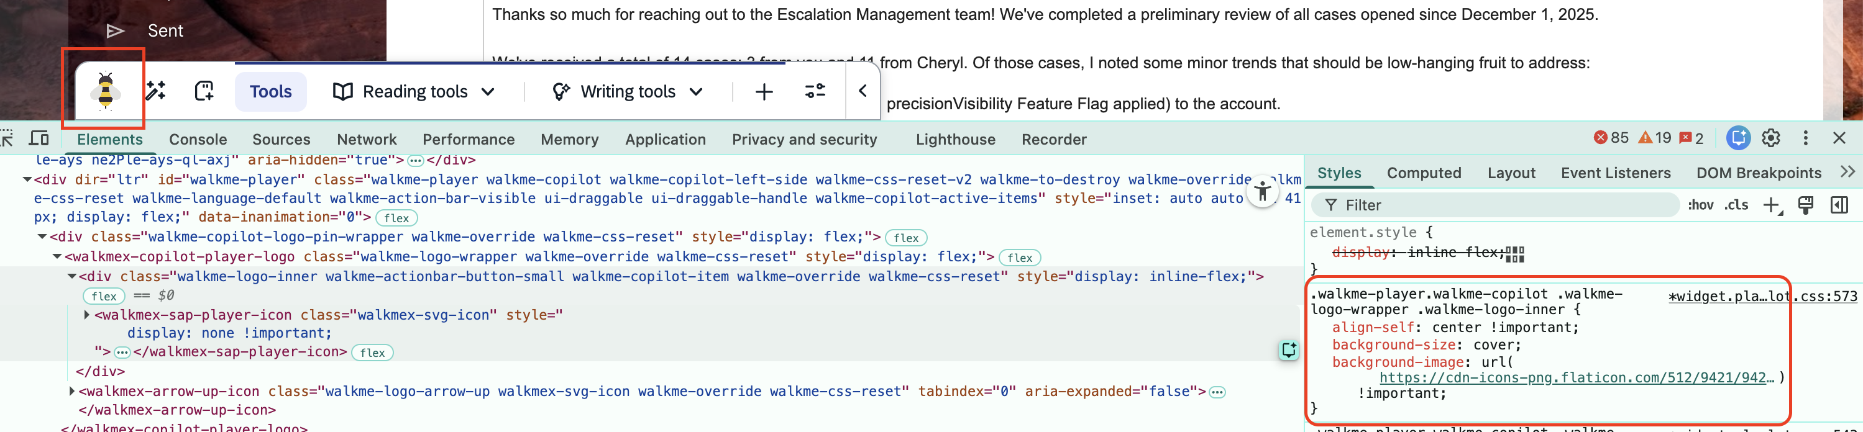Toggle the :hov element state panel
The image size is (1863, 432).
pos(1700,205)
